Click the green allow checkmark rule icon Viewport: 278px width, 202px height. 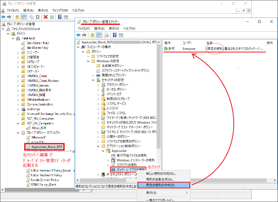tap(166, 49)
